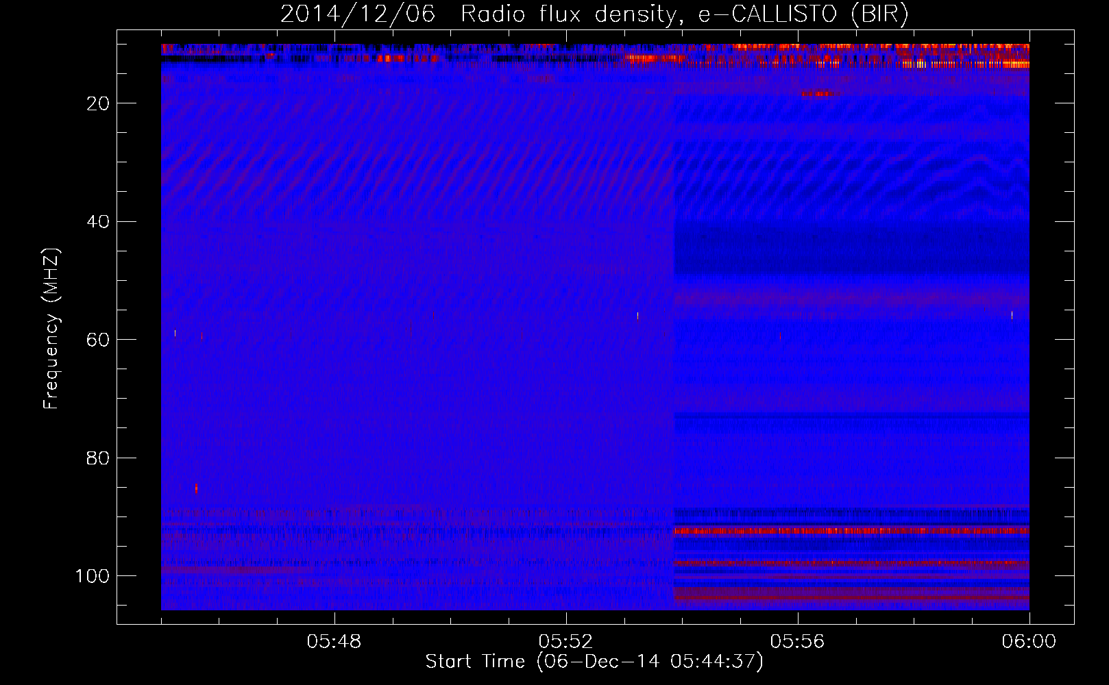Click the 'Frequency (MHZ)' axis label
The width and height of the screenshot is (1109, 685).
(x=51, y=328)
